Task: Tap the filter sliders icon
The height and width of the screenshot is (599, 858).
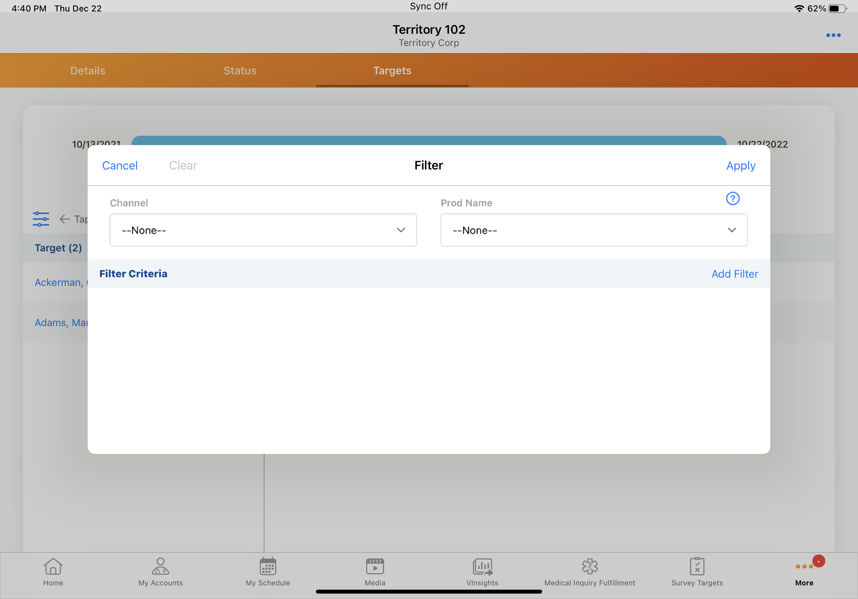Action: pos(41,219)
